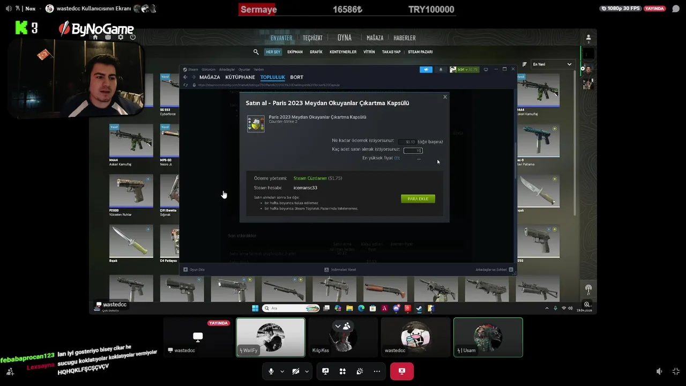Select the Usam participant tile
Screen dimensions: 686x386
pyautogui.click(x=488, y=337)
